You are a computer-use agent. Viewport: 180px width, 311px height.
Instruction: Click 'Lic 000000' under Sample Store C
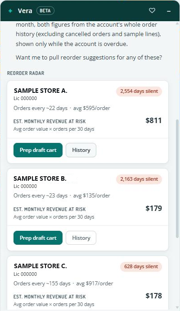pos(25,274)
